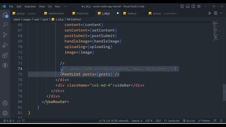Switch to the post.js controllers tab

pyautogui.click(x=163, y=13)
